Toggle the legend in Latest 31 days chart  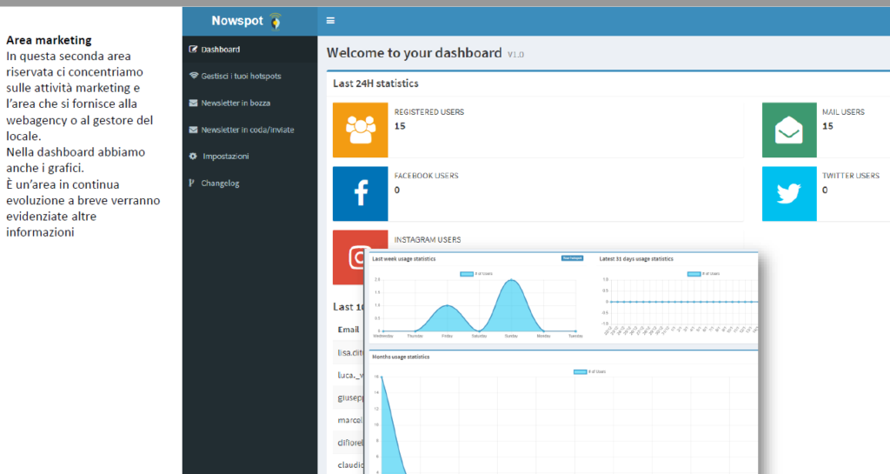pyautogui.click(x=703, y=274)
